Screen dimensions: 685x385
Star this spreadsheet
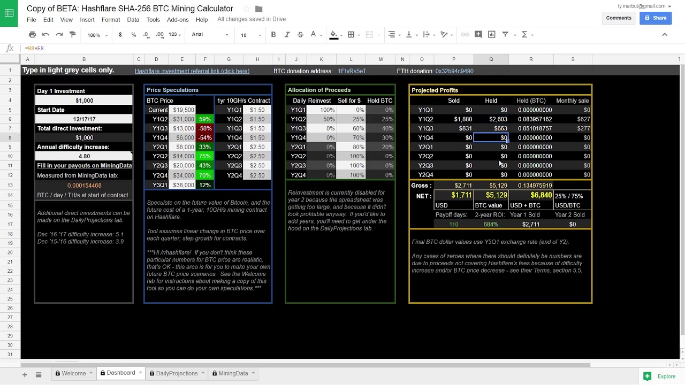tap(246, 9)
